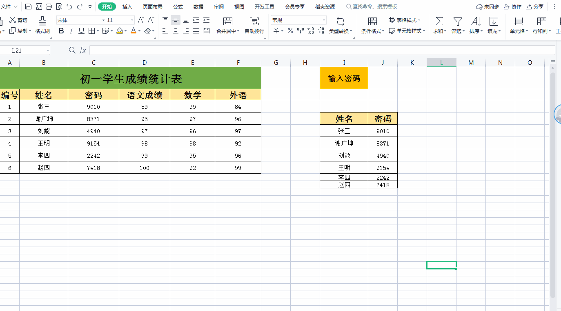Image resolution: width=561 pixels, height=311 pixels.
Task: Decrease indent icon
Action: 196,20
